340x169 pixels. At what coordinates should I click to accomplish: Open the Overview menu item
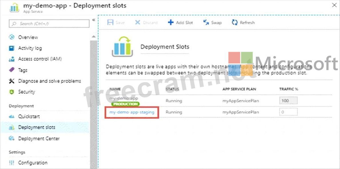pos(28,37)
